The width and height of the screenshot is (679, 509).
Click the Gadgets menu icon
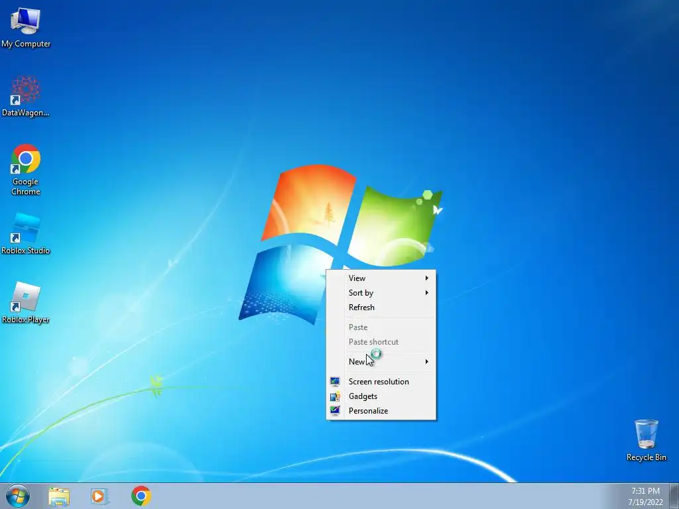coord(335,396)
